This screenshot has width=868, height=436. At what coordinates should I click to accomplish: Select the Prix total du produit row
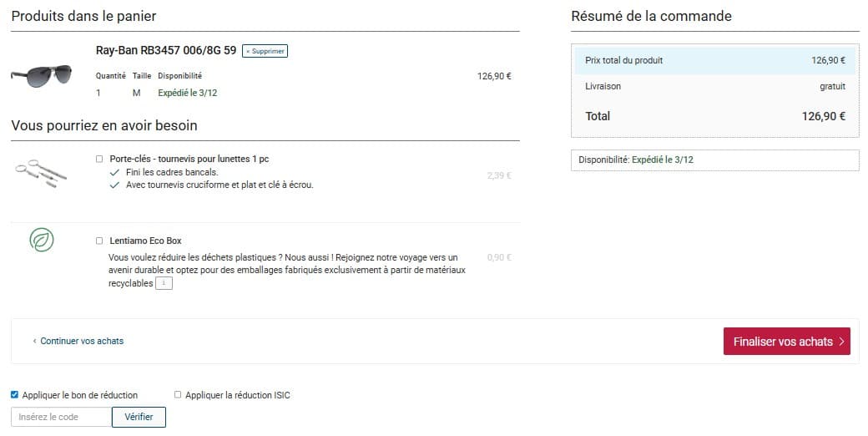pos(714,60)
